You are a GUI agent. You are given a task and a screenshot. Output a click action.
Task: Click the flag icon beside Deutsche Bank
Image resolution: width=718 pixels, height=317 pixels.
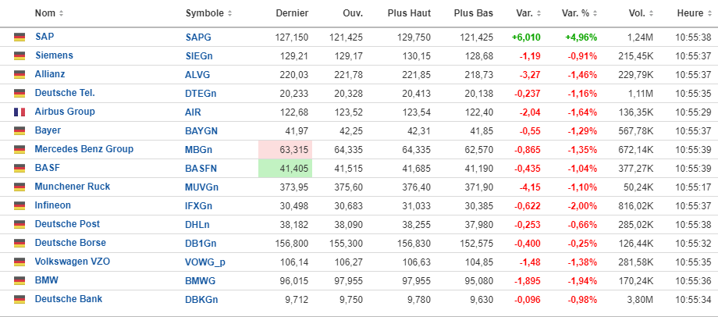click(x=20, y=300)
